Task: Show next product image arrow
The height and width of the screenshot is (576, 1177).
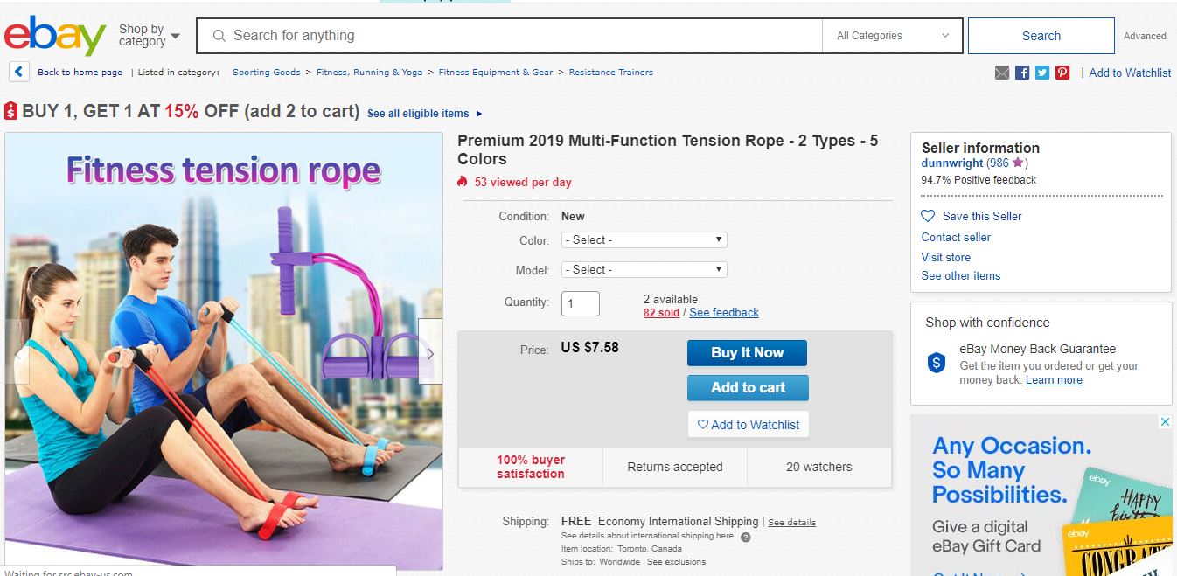Action: click(x=430, y=352)
